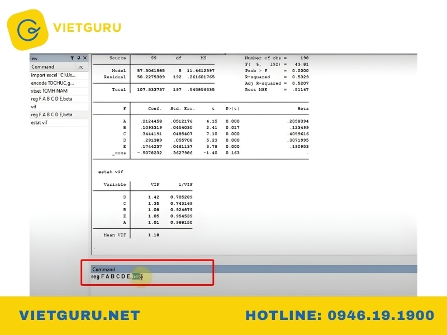The image size is (447, 335).
Task: Click the Total SS value 107.533737
Action: [x=151, y=89]
